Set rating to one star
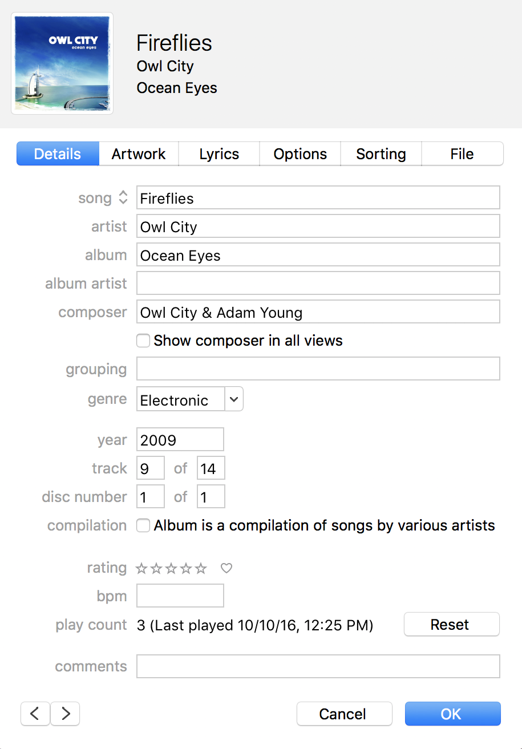 141,568
